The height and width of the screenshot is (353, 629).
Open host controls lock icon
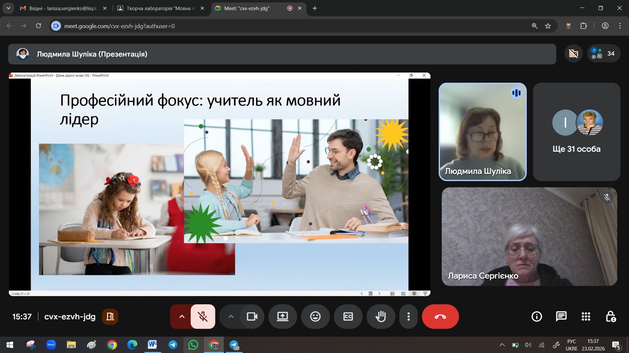tap(611, 316)
